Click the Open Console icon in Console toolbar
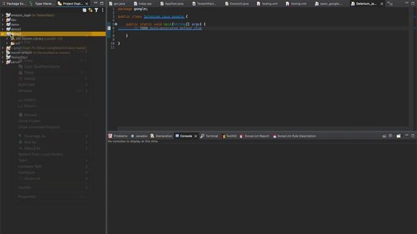This screenshot has width=417, height=234. tap(398, 136)
